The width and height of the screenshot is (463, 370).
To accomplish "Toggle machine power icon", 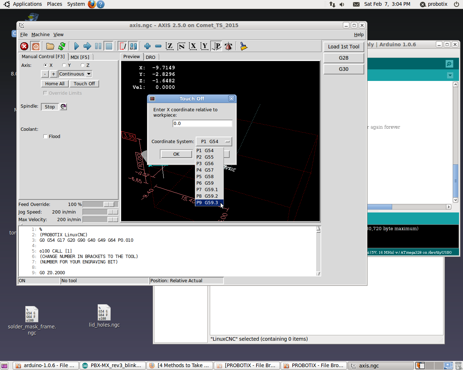I will [35, 46].
